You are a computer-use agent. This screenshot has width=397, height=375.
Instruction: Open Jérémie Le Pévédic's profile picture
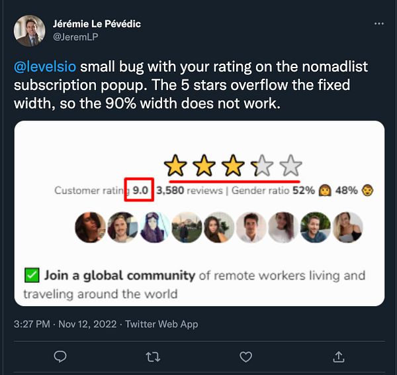click(x=29, y=30)
